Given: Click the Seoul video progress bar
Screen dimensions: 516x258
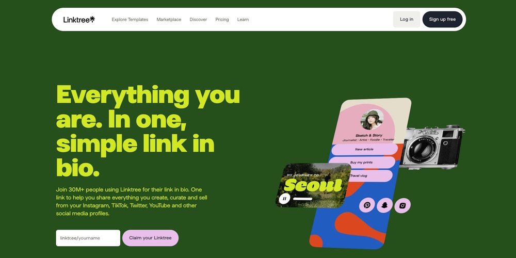Looking at the screenshot, I should pyautogui.click(x=302, y=199).
